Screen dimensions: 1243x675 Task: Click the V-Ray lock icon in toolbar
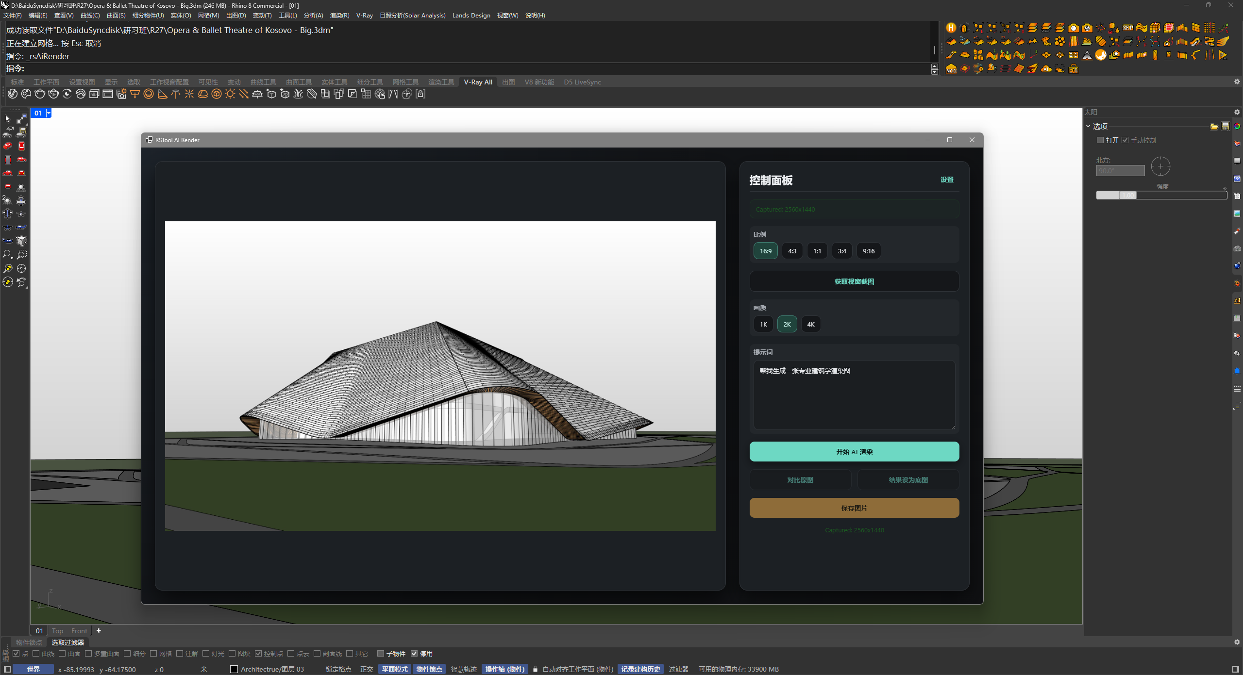click(420, 94)
